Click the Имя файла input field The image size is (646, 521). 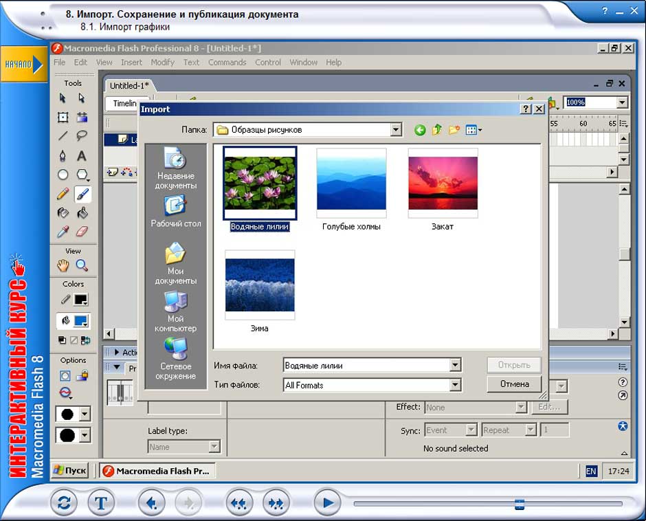367,365
